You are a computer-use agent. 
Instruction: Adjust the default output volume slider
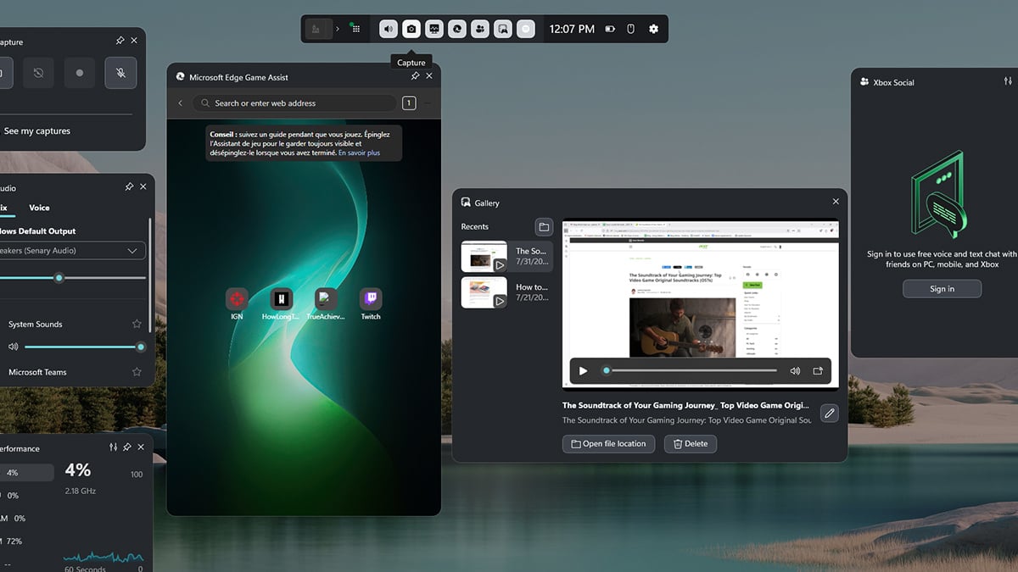pyautogui.click(x=72, y=278)
